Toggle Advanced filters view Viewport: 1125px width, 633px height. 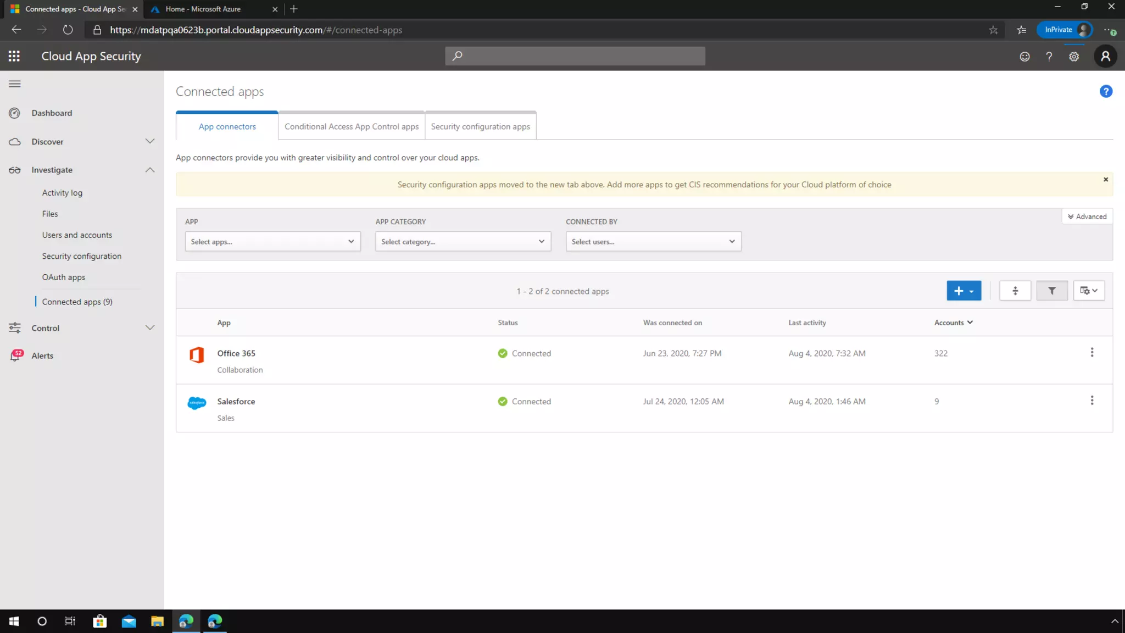(1087, 216)
